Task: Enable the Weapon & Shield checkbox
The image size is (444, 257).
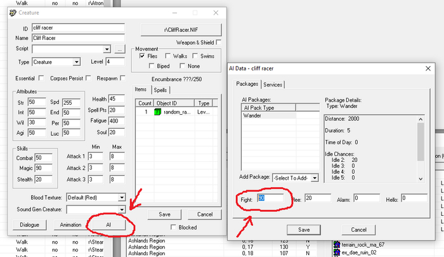Action: [218, 43]
